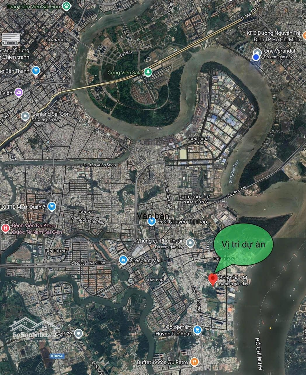Click the One Verandah location marker

coord(256,55)
